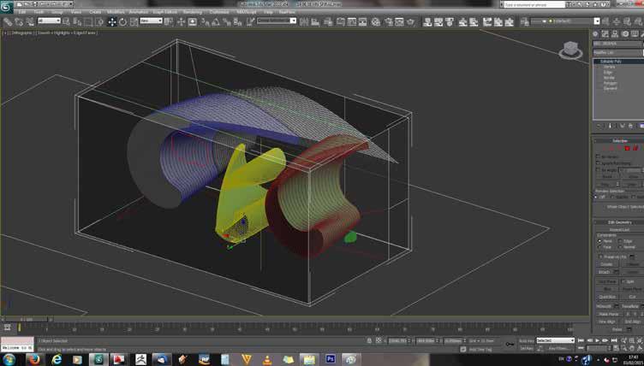Toggle Percent Snap on the toolbar
The height and width of the screenshot is (366, 644).
pos(227,21)
